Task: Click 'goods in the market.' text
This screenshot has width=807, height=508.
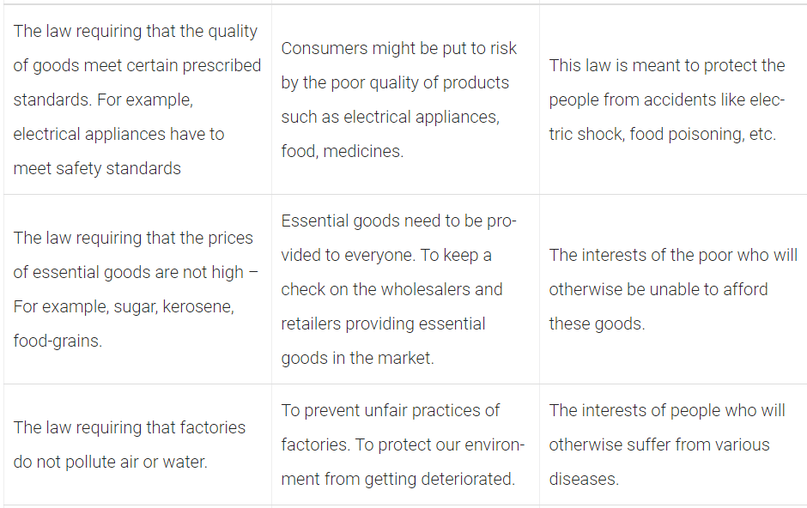Action: [358, 358]
